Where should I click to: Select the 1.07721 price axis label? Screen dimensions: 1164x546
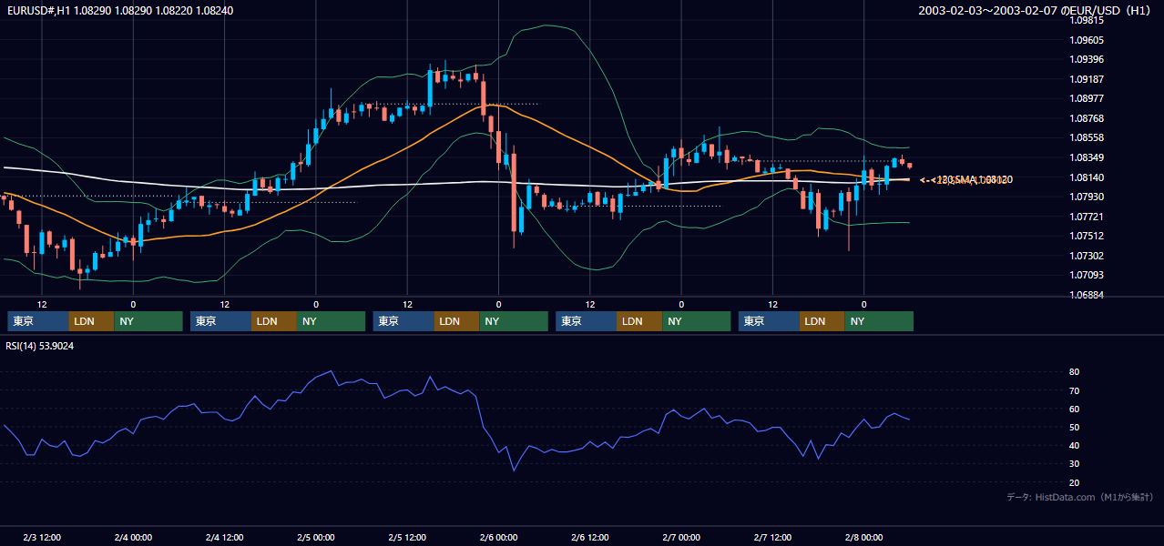coord(1086,217)
